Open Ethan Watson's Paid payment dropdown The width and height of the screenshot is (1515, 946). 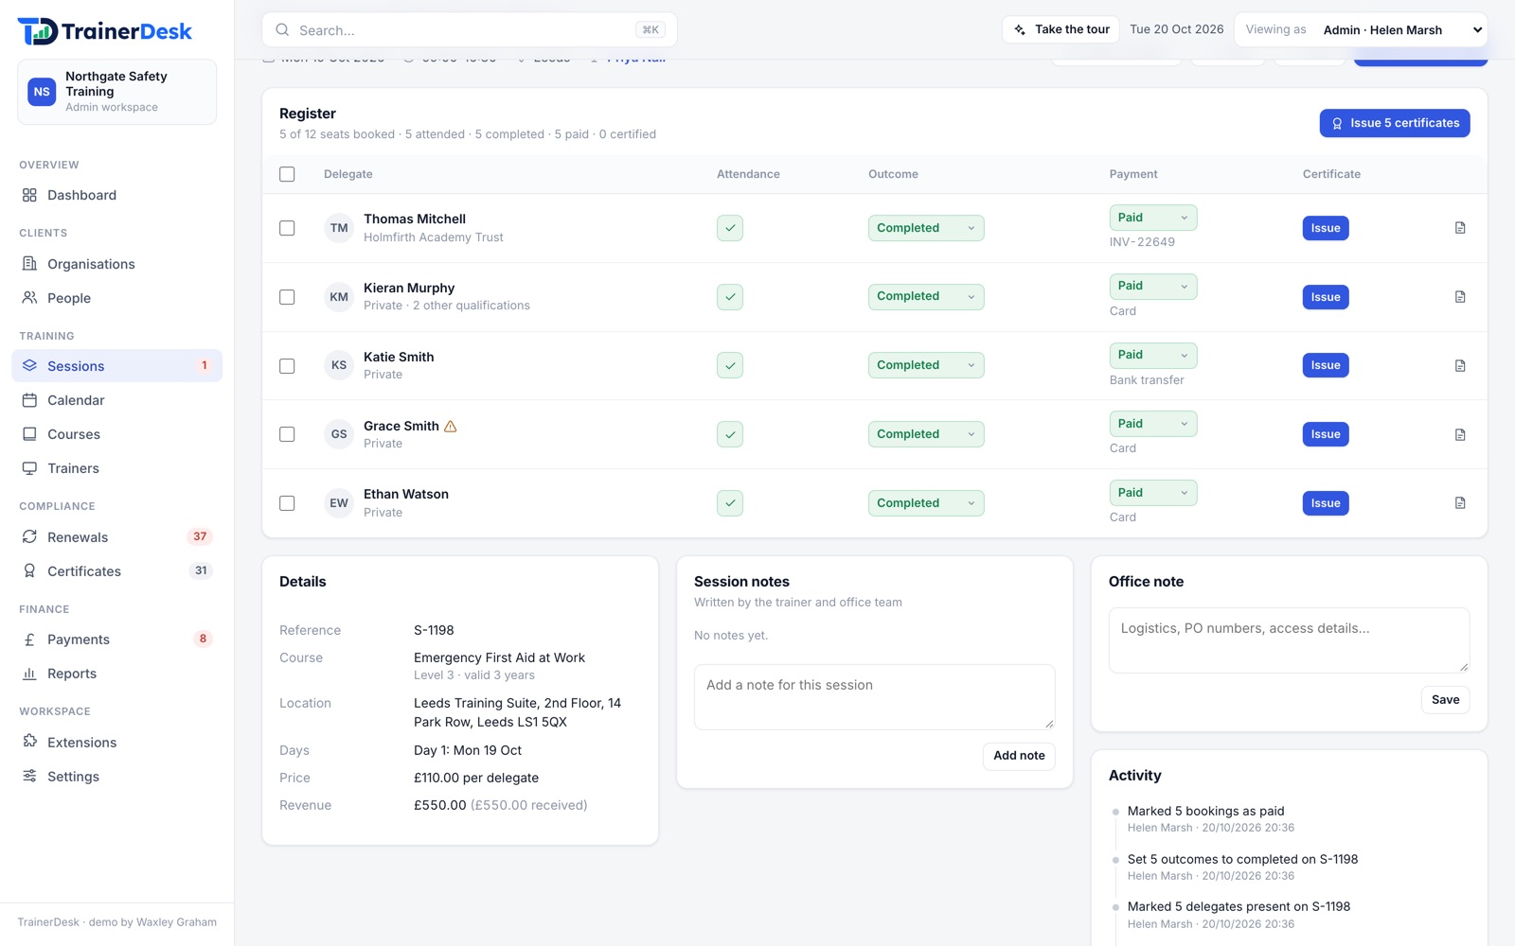click(1153, 493)
